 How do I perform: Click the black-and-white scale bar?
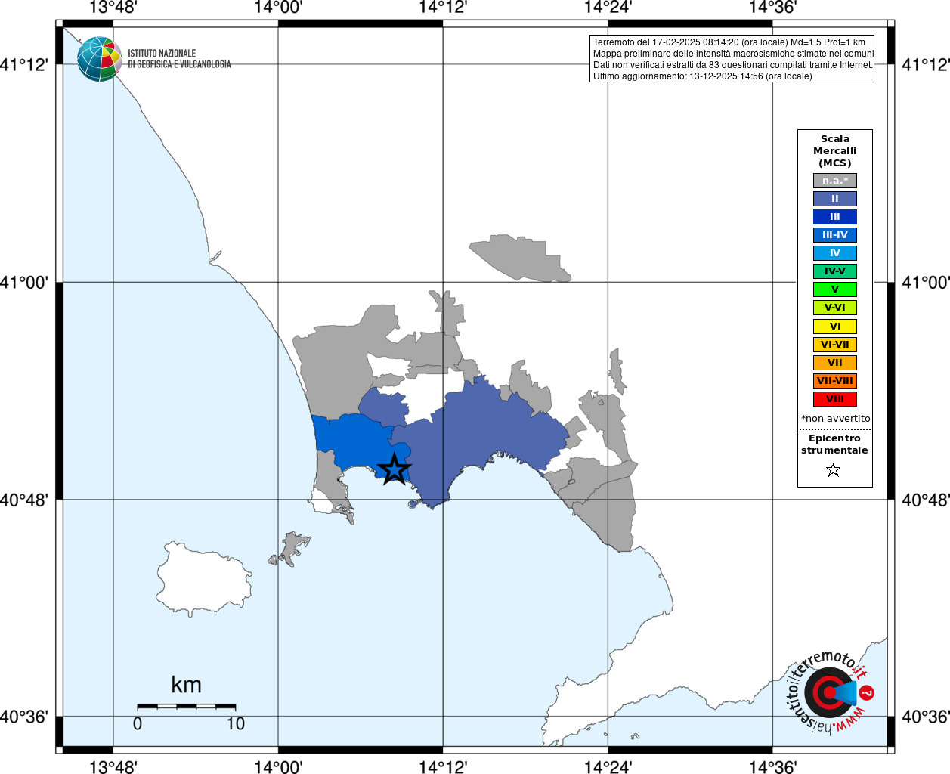pos(186,707)
